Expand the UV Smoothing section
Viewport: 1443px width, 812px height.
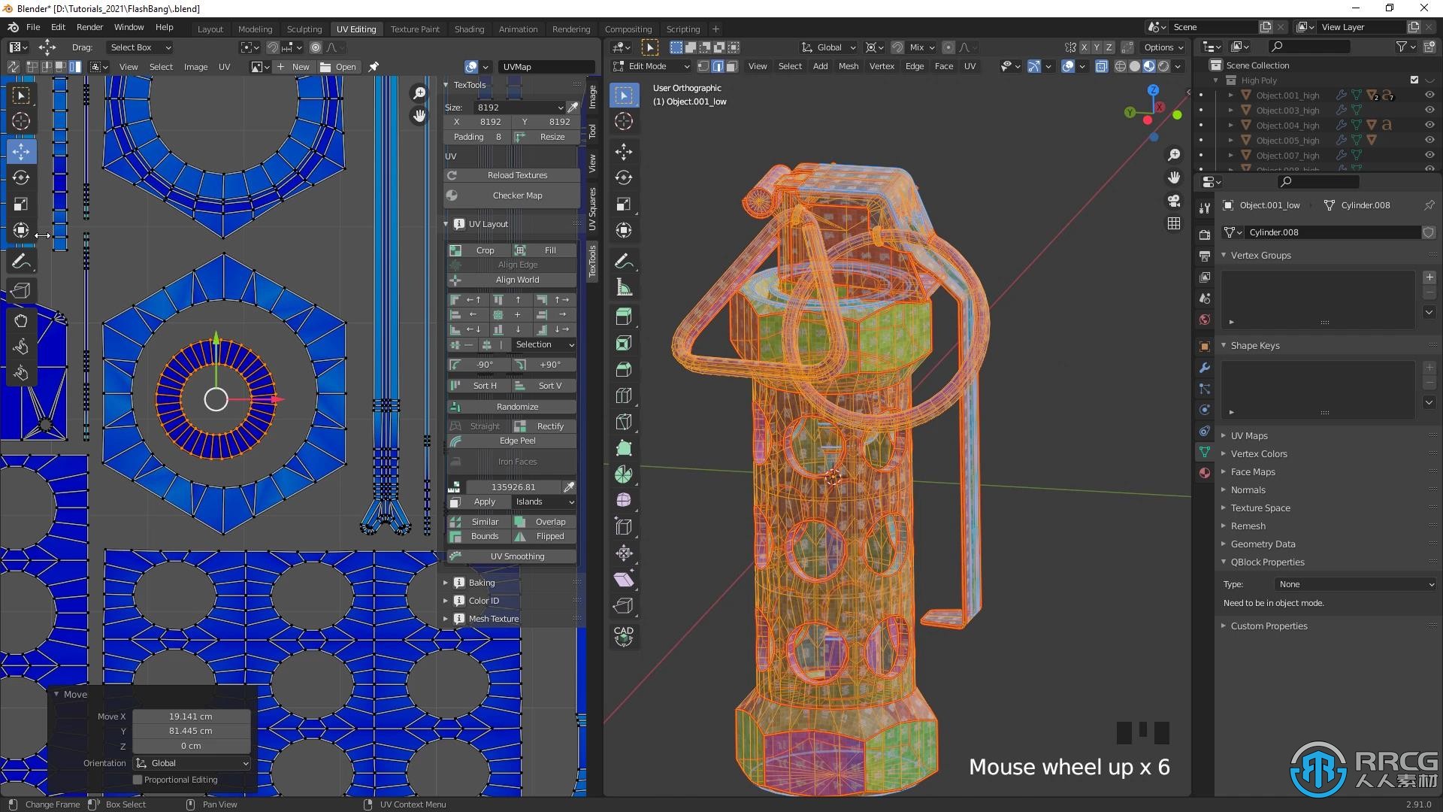(x=516, y=555)
